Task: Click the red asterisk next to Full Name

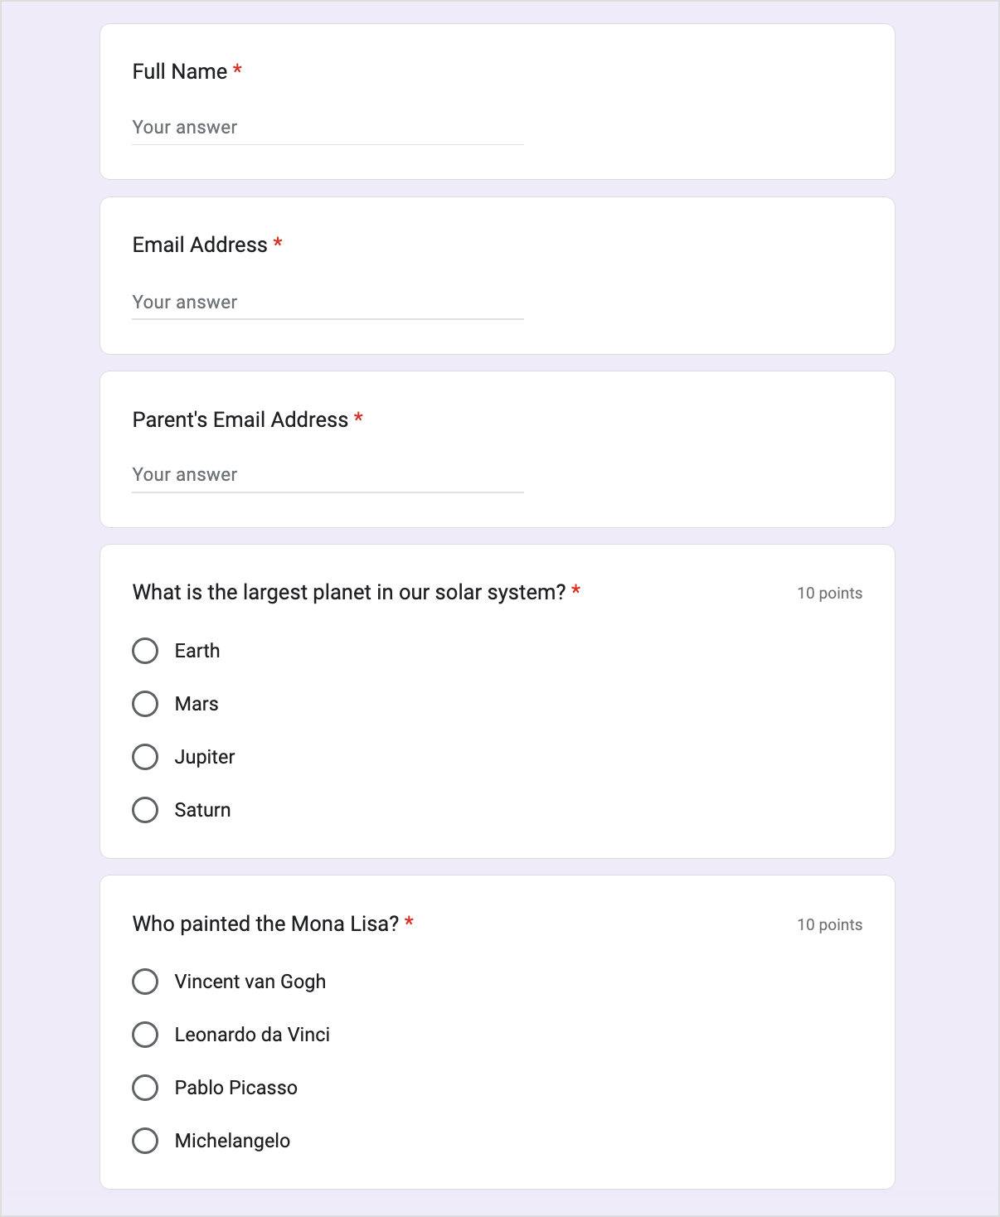Action: (238, 72)
